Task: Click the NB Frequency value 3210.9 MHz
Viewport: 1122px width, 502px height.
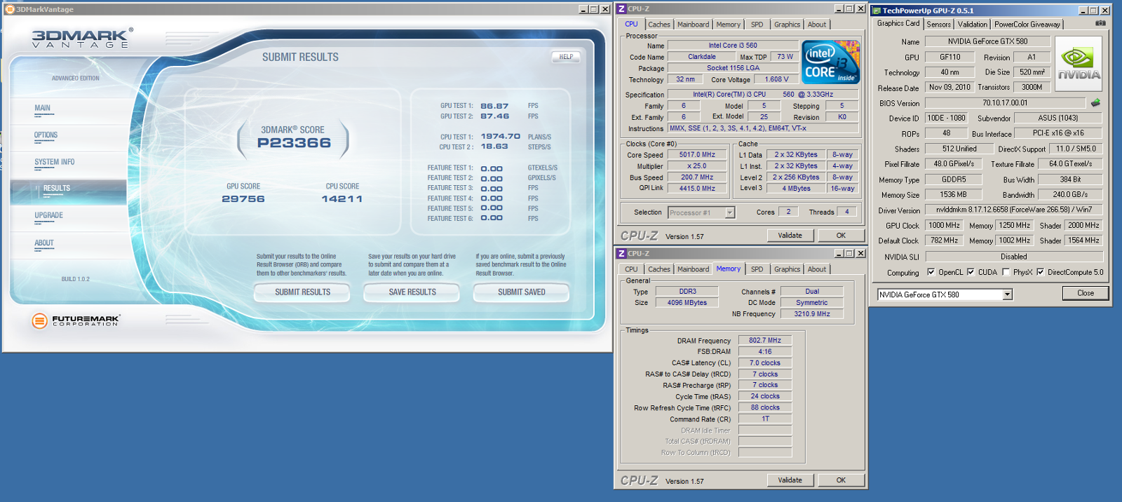Action: pyautogui.click(x=812, y=314)
